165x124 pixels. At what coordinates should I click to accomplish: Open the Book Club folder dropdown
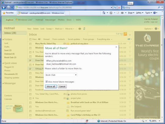[x=61, y=75]
